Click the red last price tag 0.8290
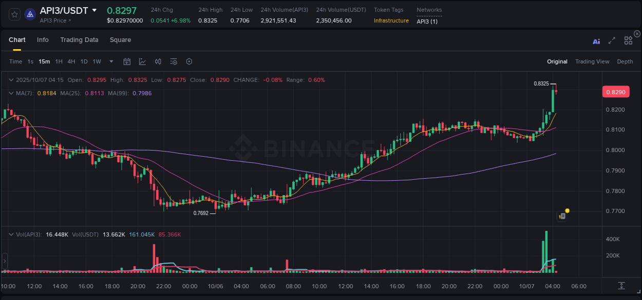 (x=616, y=92)
